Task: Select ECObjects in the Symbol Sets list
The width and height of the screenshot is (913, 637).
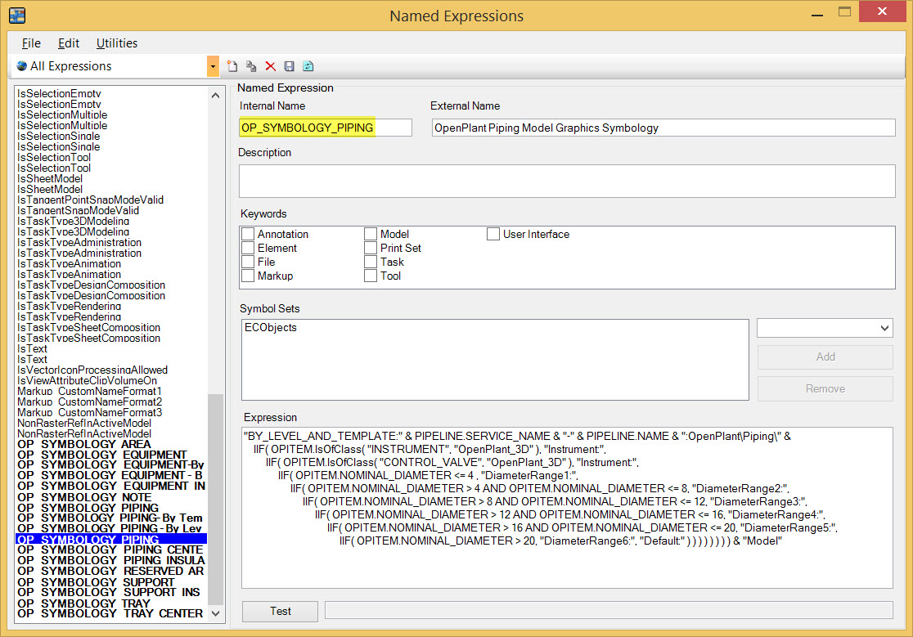Action: click(x=271, y=328)
